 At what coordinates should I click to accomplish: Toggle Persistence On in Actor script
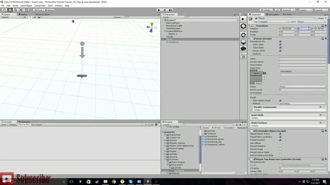point(280,42)
